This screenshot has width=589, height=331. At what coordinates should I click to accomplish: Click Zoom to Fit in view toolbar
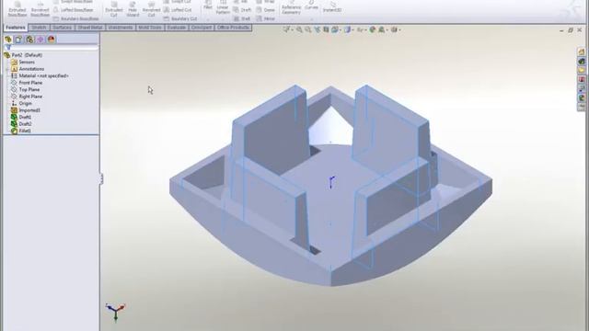pyautogui.click(x=299, y=29)
